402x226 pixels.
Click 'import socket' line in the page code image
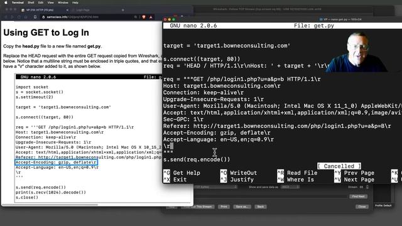[32, 87]
